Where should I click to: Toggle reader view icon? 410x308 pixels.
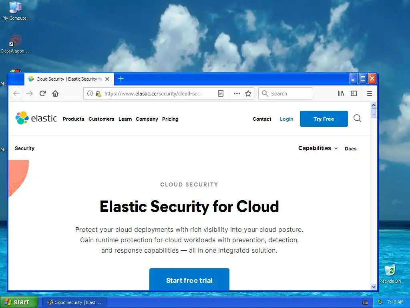221,93
